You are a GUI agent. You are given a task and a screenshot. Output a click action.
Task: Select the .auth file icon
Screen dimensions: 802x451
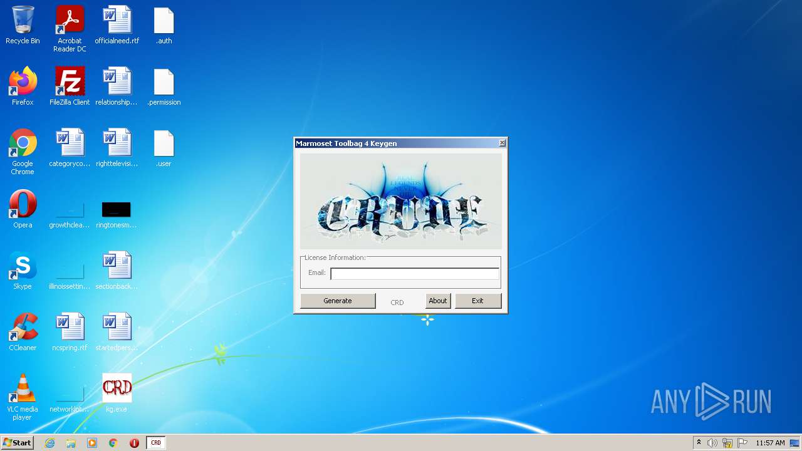click(x=164, y=26)
